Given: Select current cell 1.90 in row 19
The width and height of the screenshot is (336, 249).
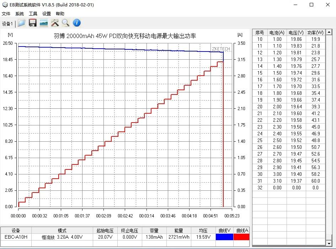Looking at the screenshot, I should point(277,100).
